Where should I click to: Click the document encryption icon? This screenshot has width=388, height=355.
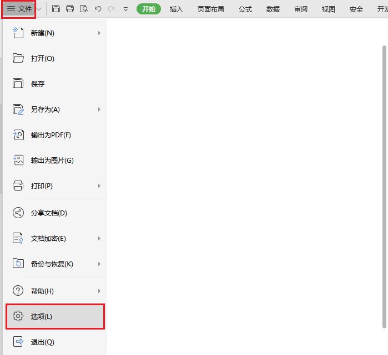point(18,238)
